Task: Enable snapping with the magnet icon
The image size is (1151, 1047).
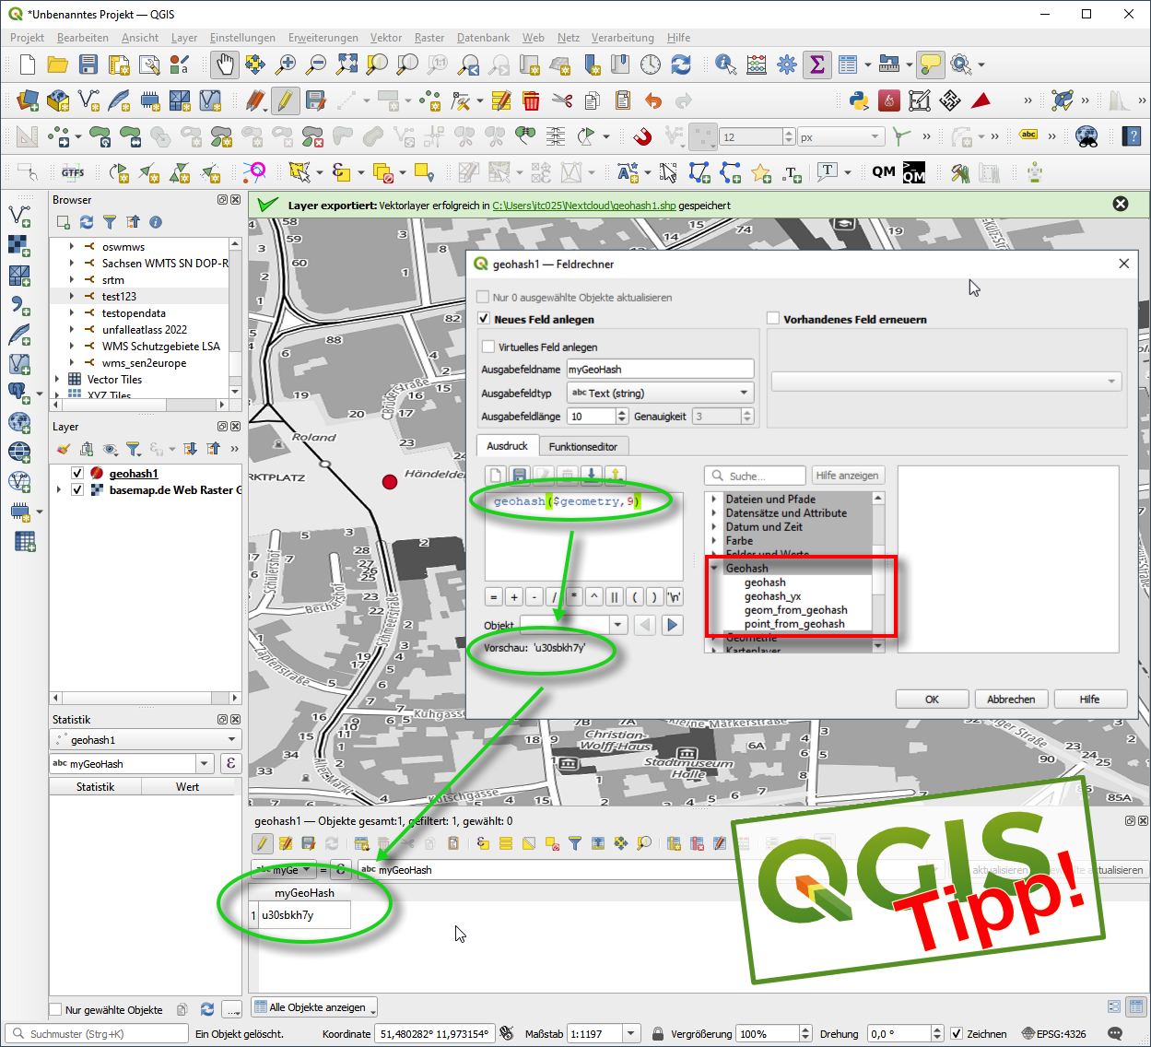Action: click(642, 136)
